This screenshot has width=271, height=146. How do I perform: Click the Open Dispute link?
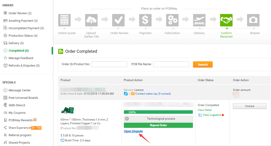[x=133, y=131]
